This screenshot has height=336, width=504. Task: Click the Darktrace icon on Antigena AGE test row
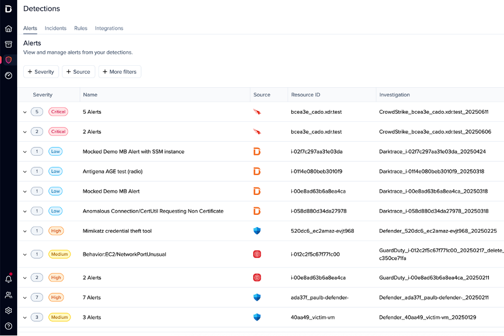(x=257, y=171)
